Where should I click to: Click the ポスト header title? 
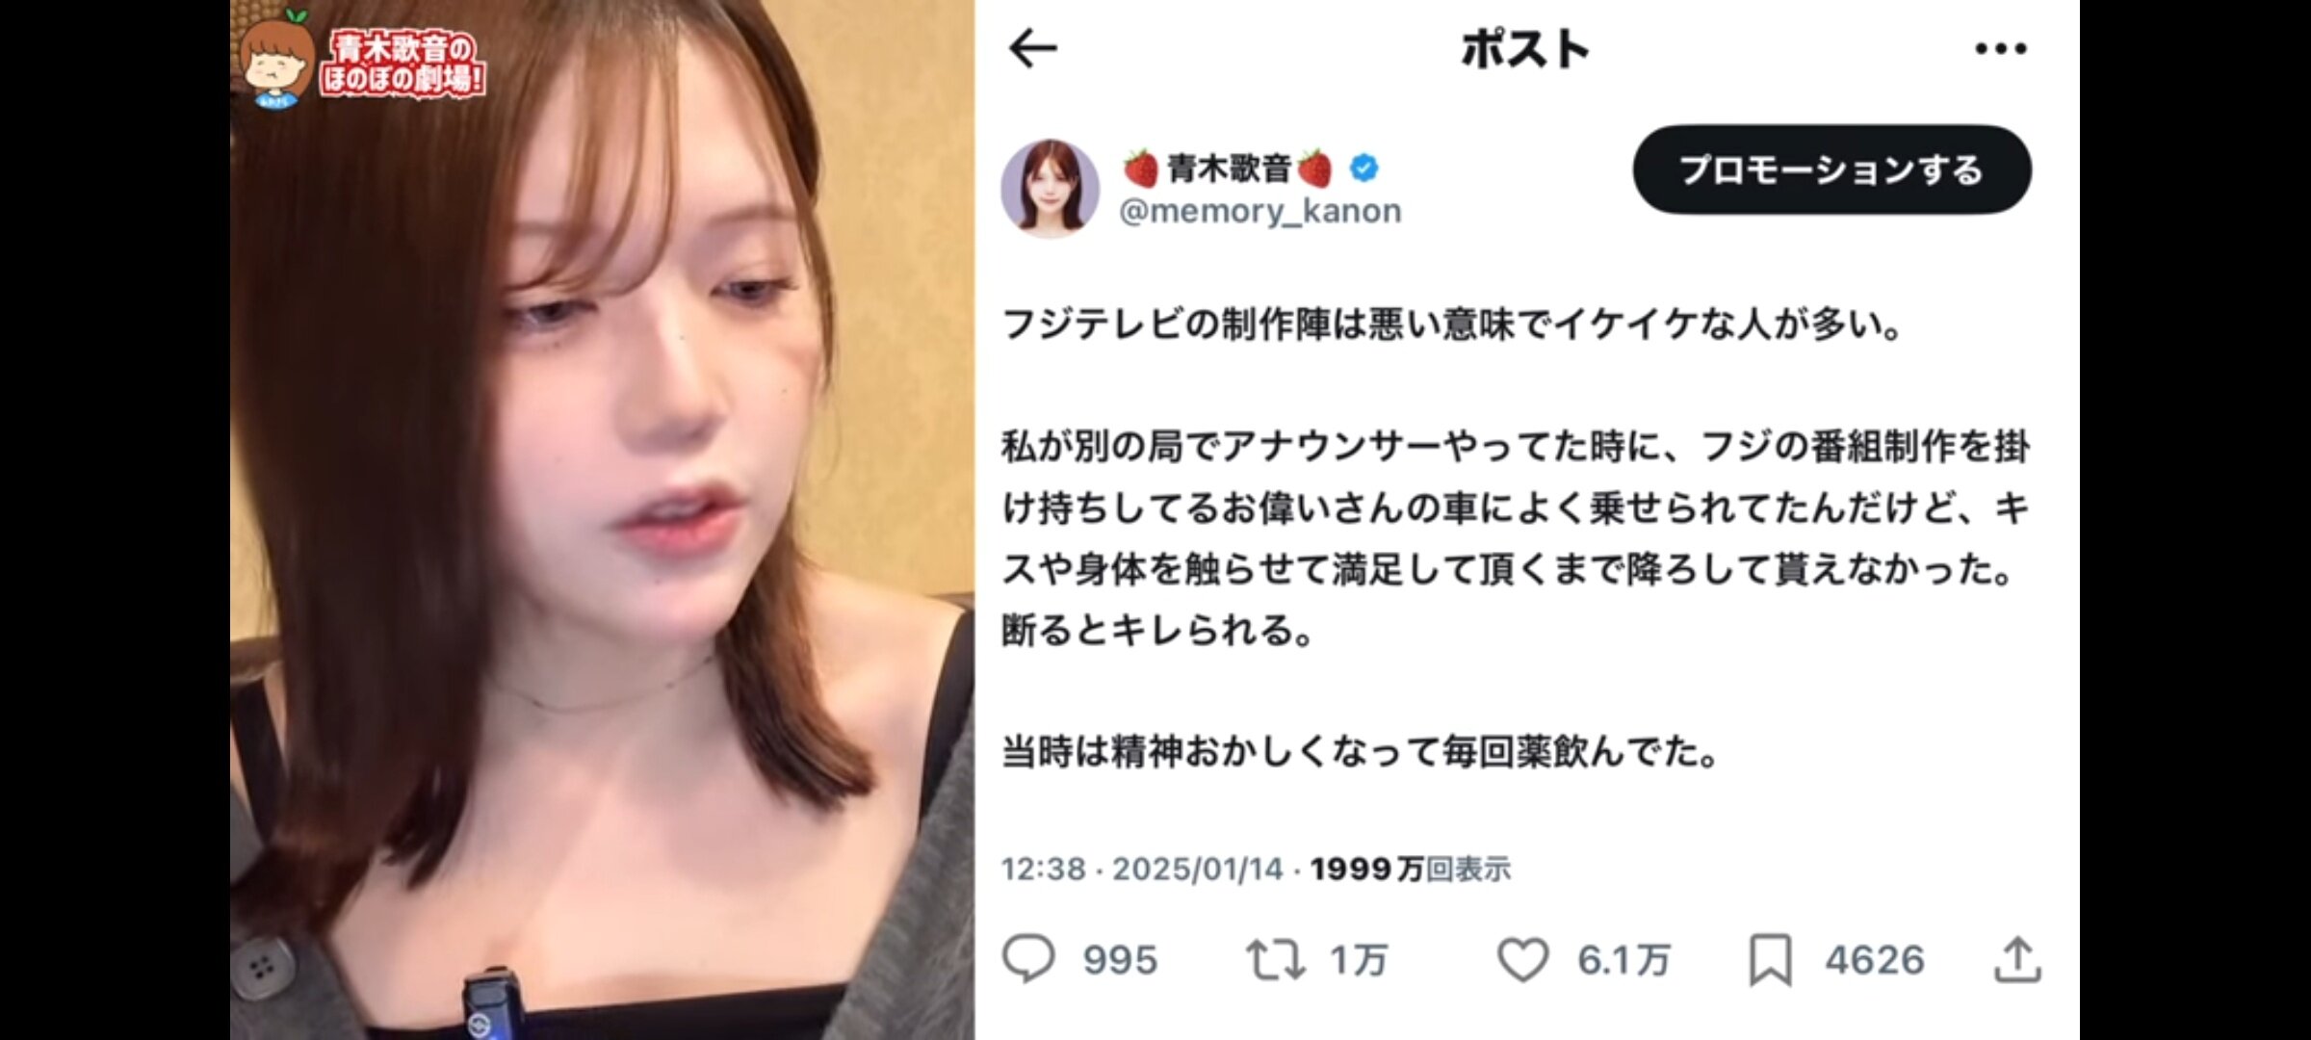point(1525,48)
